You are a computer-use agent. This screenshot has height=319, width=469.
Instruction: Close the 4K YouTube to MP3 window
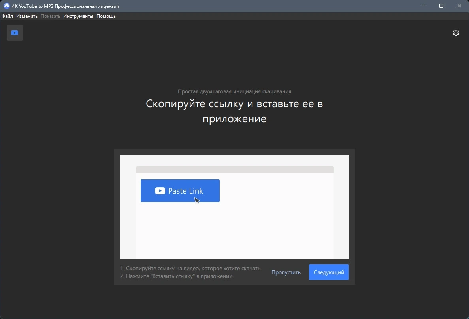click(x=460, y=6)
